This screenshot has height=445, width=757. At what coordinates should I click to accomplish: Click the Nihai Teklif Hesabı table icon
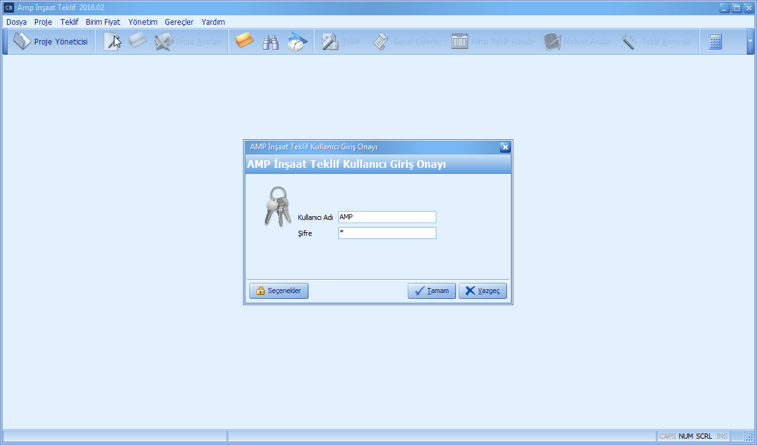tap(460, 42)
